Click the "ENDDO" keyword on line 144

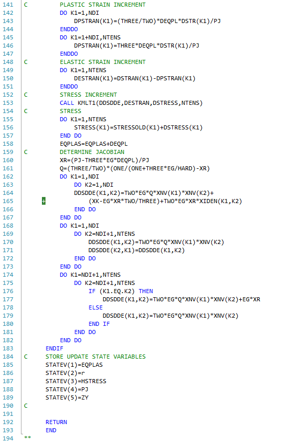click(x=69, y=29)
